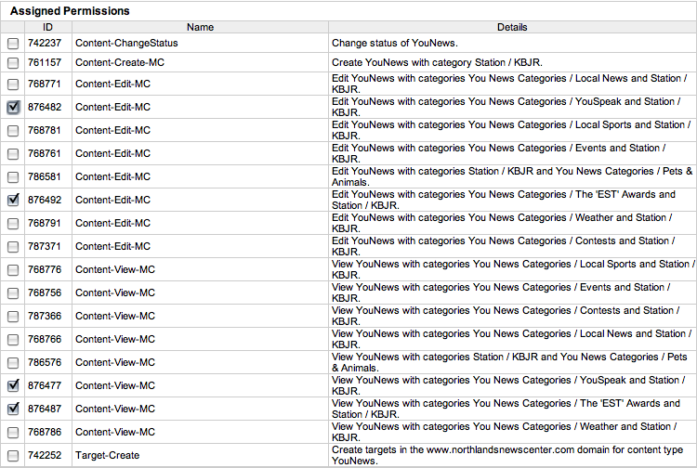Check the box for permission 768786

[x=13, y=433]
